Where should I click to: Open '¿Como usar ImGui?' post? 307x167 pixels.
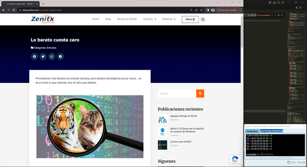pos(181,141)
